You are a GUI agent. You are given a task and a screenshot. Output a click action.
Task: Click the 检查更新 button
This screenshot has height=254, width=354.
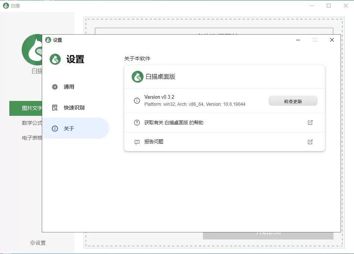[293, 101]
